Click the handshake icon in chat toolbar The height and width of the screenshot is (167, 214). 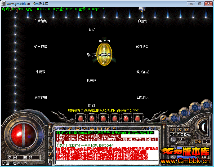(x=77, y=129)
